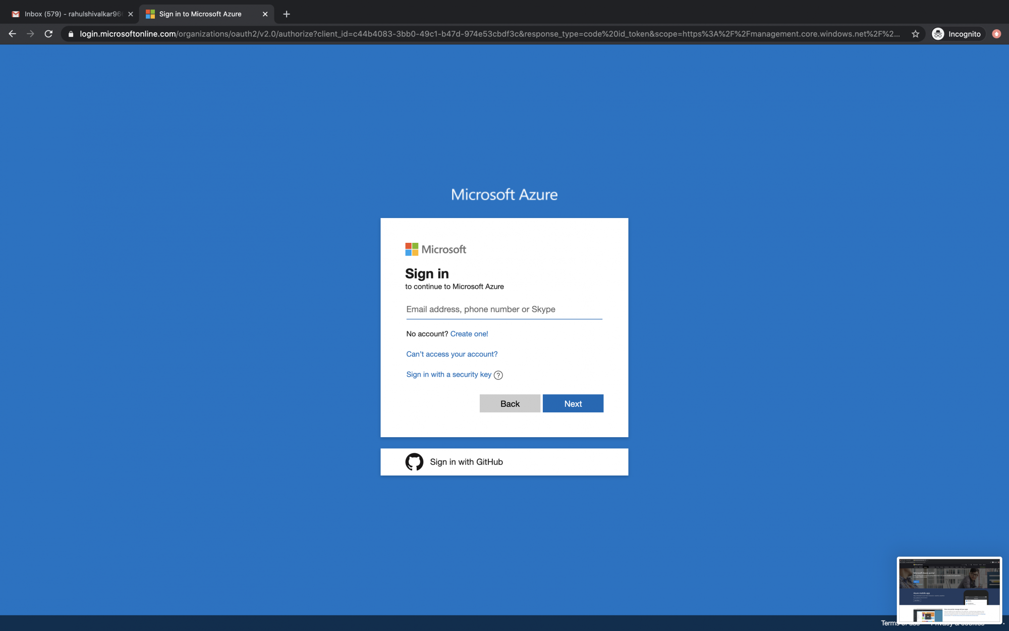Open a new browser tab
This screenshot has height=631, width=1009.
point(286,14)
